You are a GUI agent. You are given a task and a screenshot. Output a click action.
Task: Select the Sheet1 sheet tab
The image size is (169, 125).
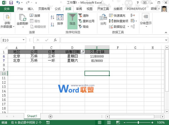32,116
